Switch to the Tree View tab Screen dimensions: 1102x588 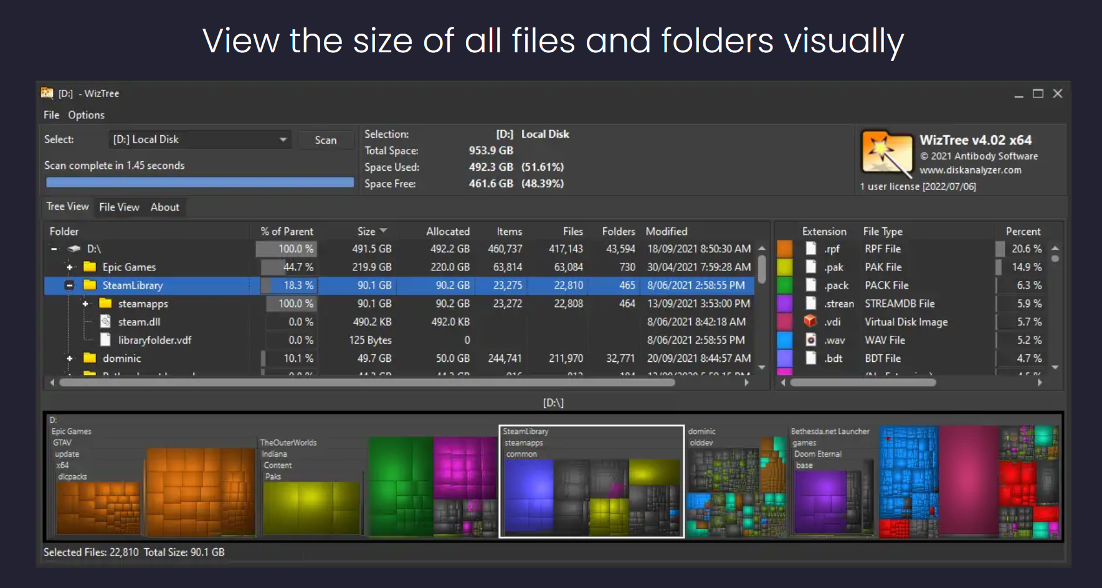tap(67, 207)
